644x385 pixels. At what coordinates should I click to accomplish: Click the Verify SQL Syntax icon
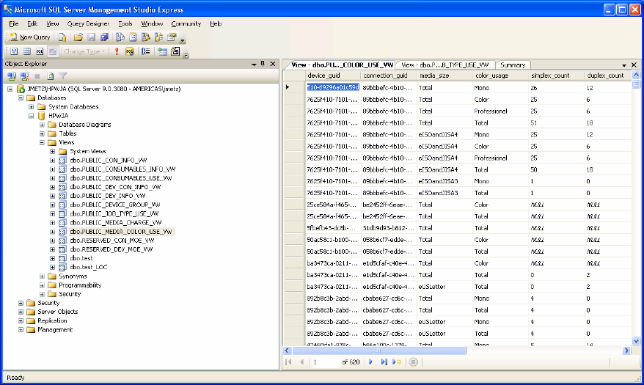[x=130, y=51]
